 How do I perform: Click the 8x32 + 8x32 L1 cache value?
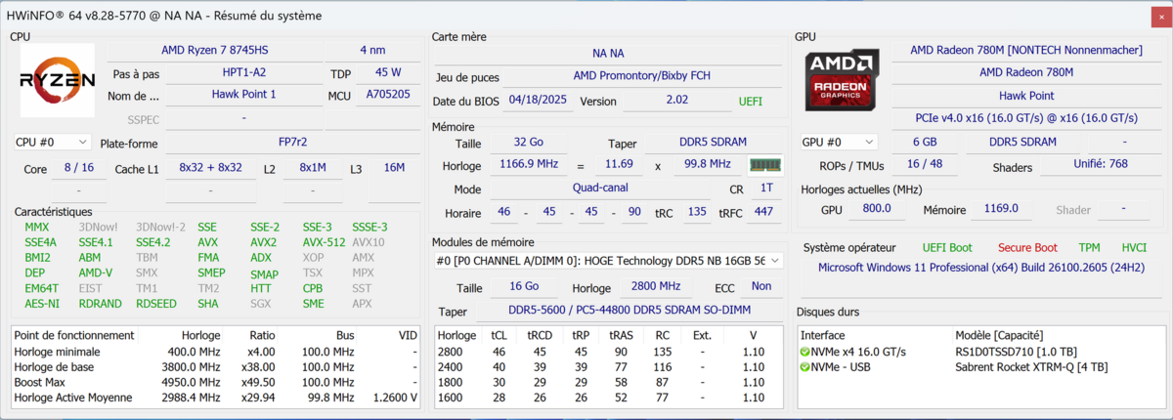click(210, 168)
